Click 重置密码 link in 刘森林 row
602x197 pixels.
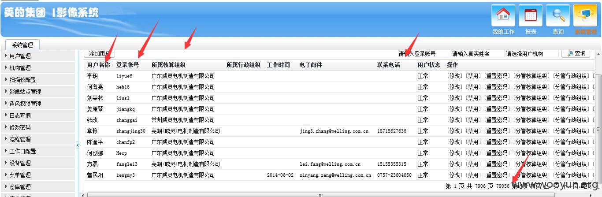(x=498, y=98)
